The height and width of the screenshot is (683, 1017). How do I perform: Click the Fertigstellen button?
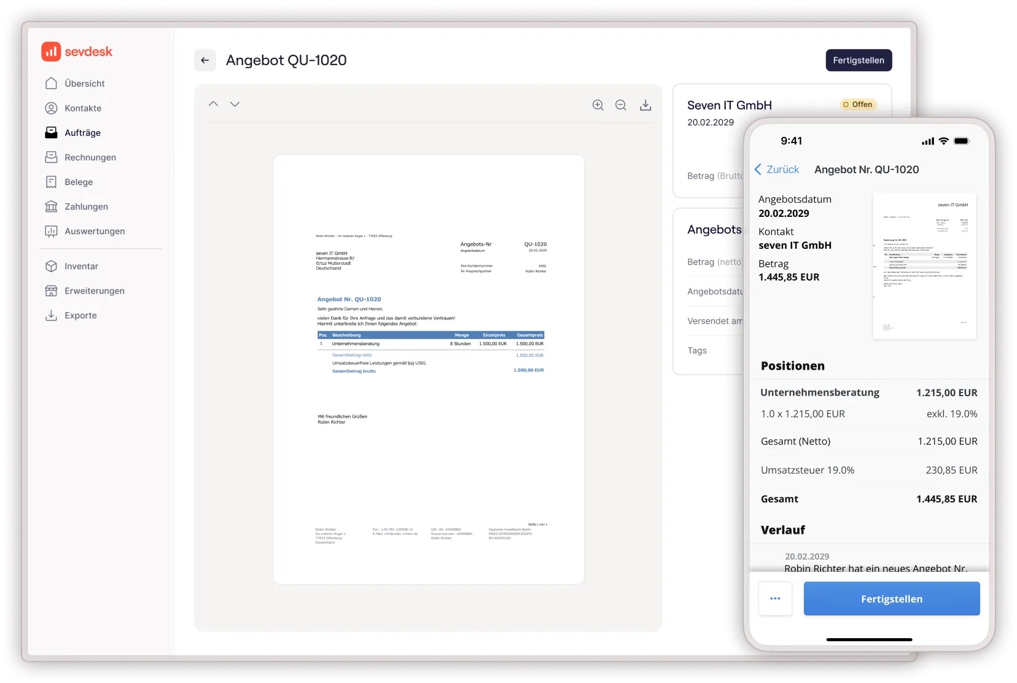(859, 60)
